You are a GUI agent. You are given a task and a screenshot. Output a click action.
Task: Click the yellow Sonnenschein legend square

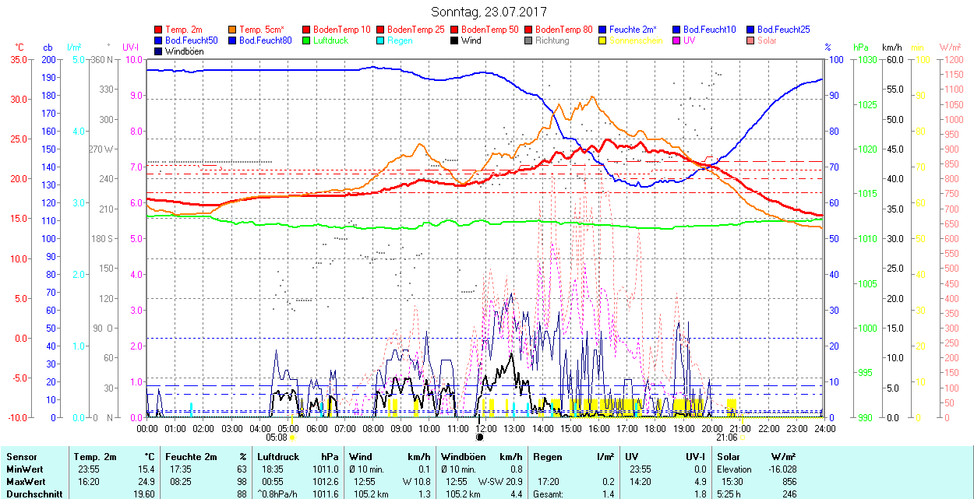[603, 40]
